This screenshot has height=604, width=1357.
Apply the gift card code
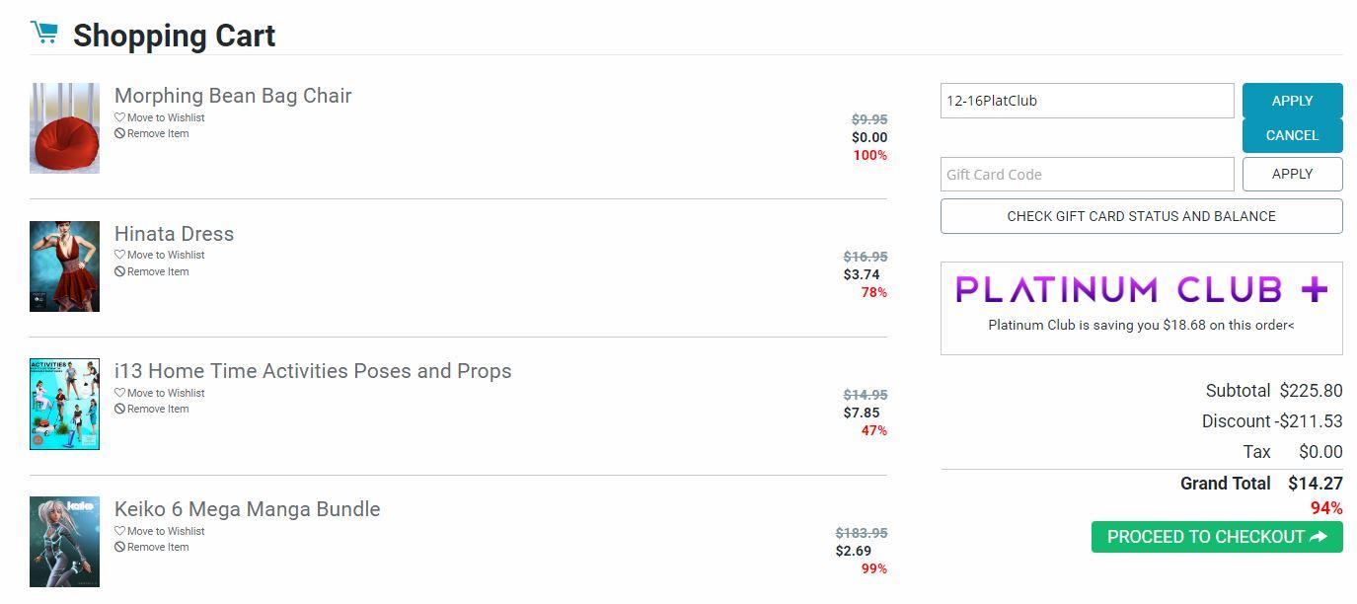pos(1292,175)
